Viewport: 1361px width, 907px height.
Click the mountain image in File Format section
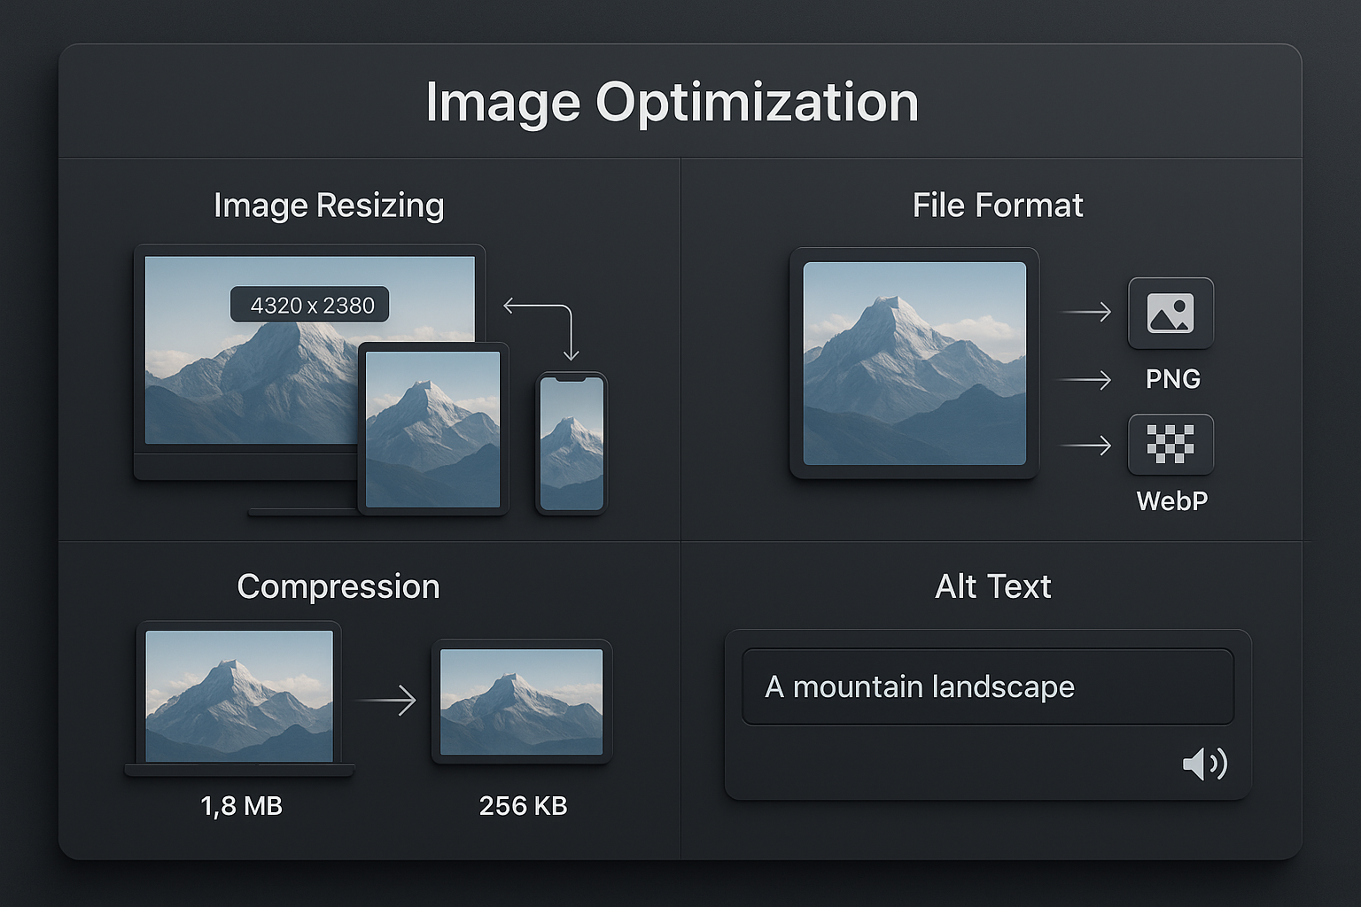point(914,363)
